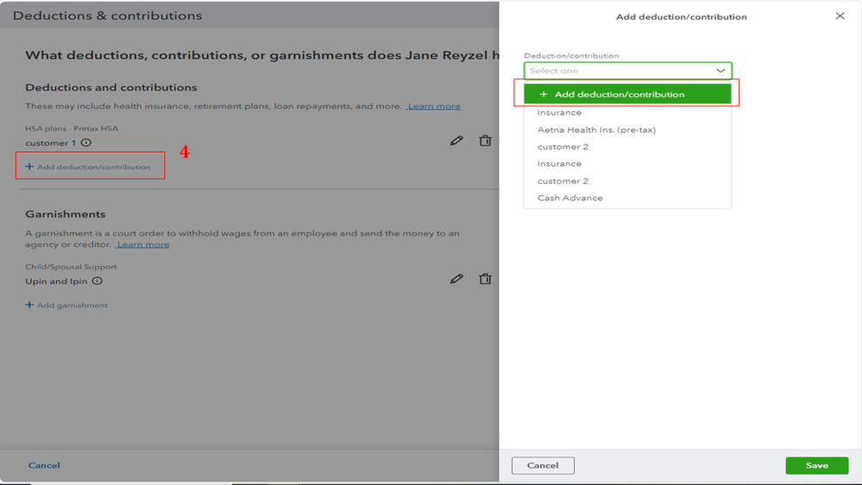Show info for customer 1 deduction

86,143
